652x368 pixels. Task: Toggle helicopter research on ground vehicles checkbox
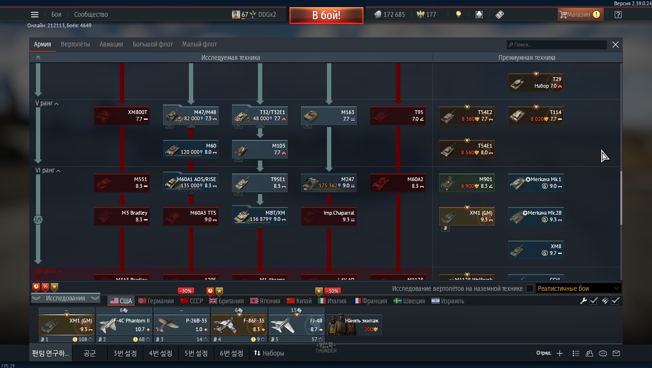(x=530, y=288)
